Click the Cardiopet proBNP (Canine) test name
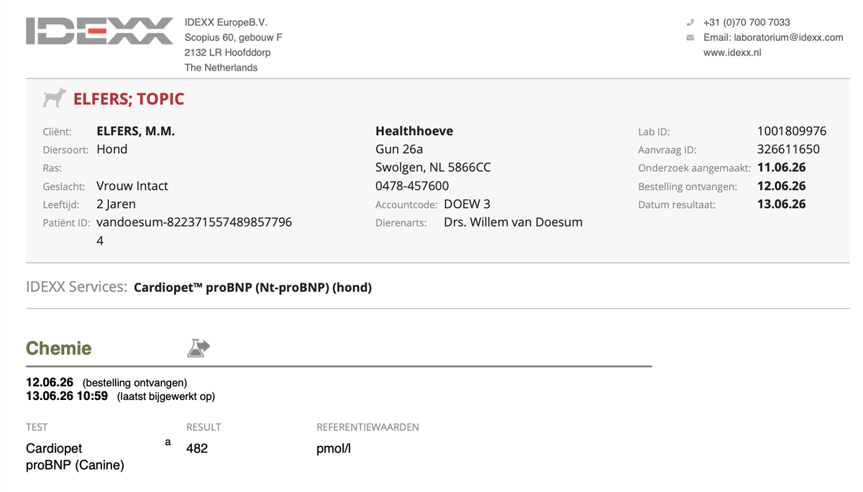 [75, 457]
